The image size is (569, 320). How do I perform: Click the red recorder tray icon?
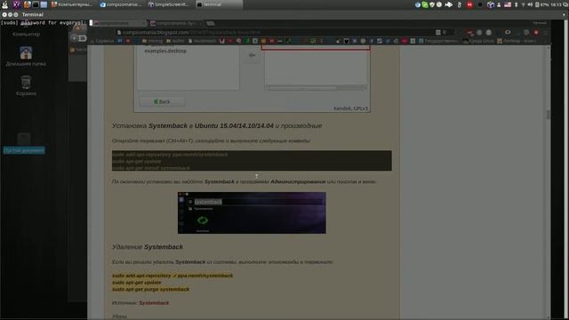pyautogui.click(x=469, y=4)
